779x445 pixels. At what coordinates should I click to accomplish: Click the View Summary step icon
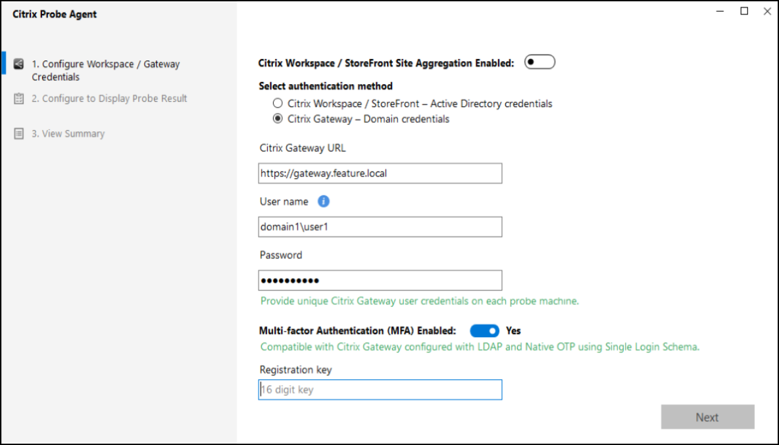point(19,134)
